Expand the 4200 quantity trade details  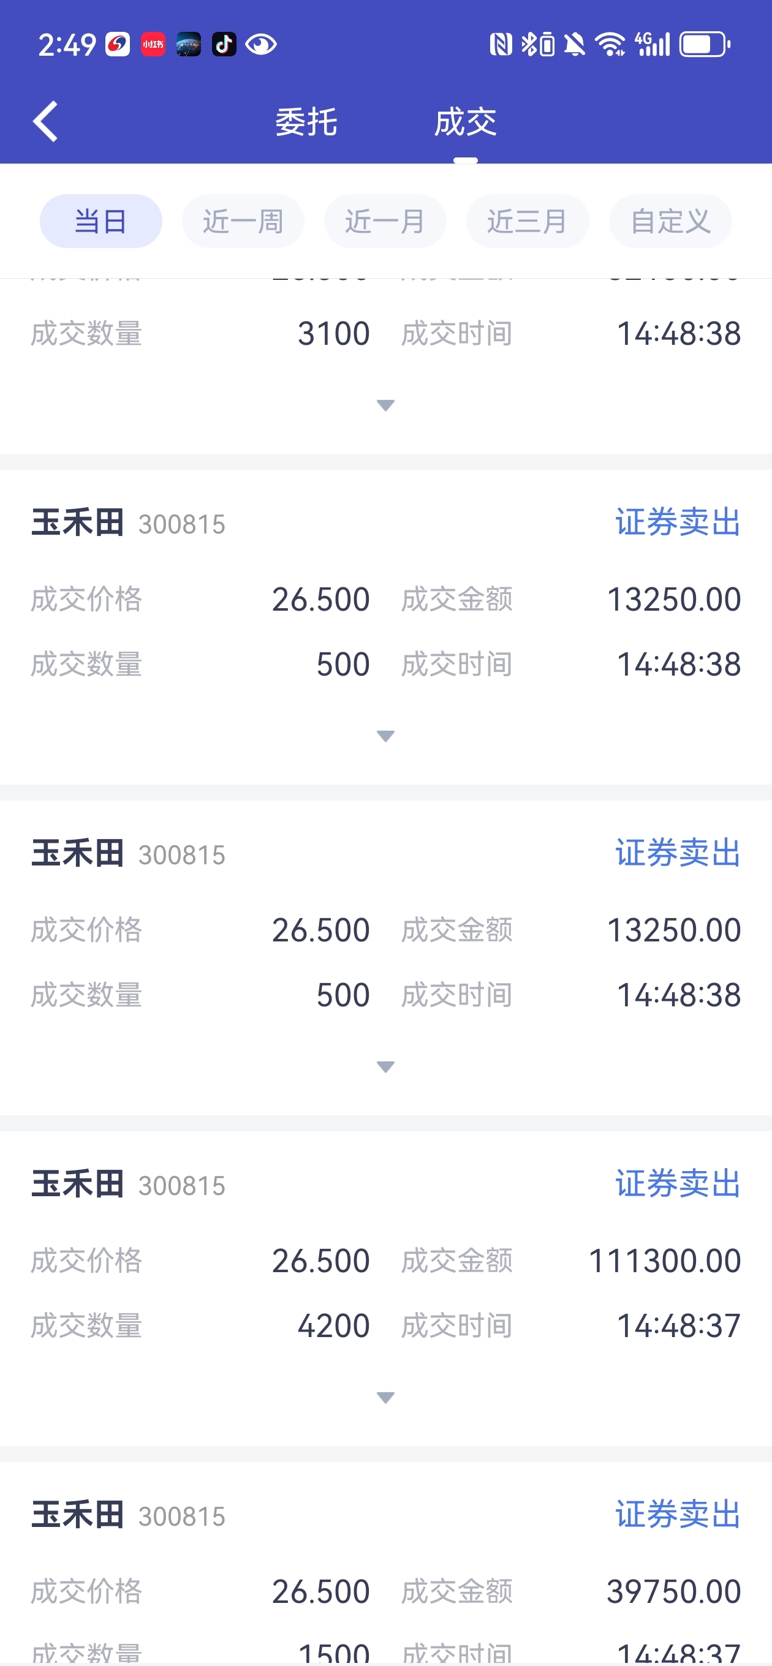(x=385, y=1398)
